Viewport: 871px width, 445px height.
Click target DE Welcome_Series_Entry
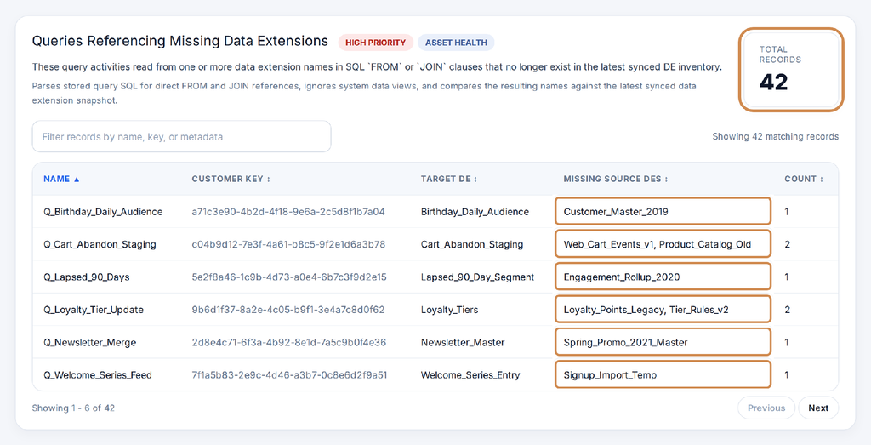pyautogui.click(x=470, y=375)
